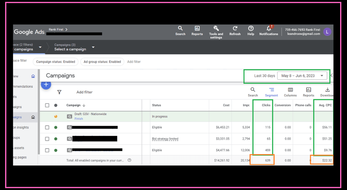Click the Add filter field beside funnel icon
Screen dimensions: 347x190
[x=85, y=92]
